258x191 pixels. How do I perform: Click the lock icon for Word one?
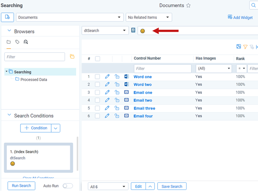[x=117, y=76]
